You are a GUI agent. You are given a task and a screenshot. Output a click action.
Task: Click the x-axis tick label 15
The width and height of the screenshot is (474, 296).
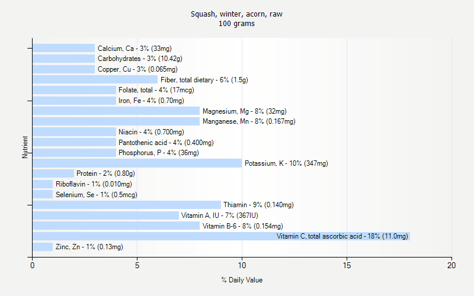[347, 265]
